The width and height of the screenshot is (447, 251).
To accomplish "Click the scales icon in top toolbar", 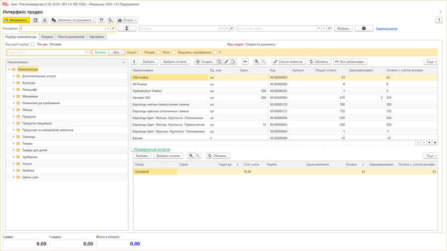I will pos(45,20).
